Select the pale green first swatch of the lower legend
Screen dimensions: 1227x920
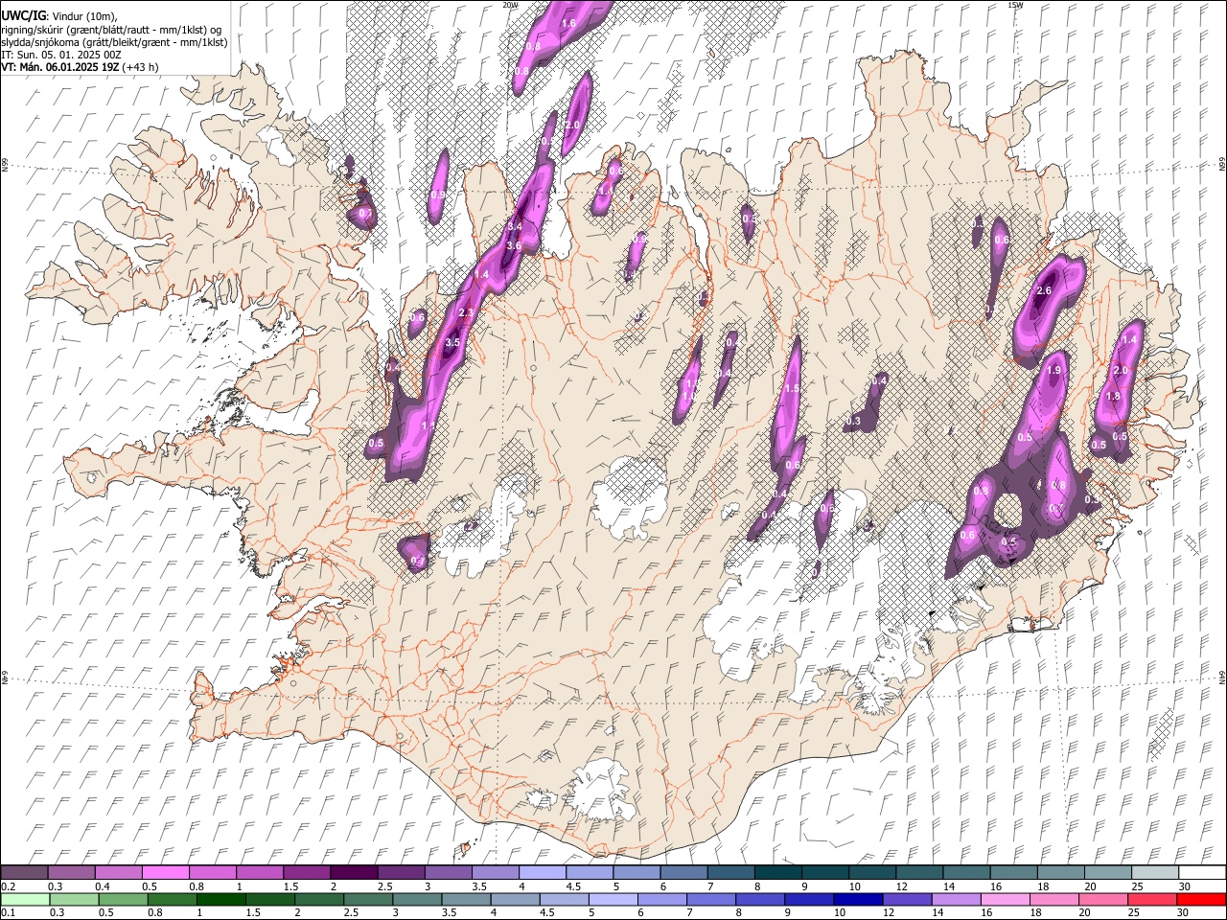tap(25, 899)
